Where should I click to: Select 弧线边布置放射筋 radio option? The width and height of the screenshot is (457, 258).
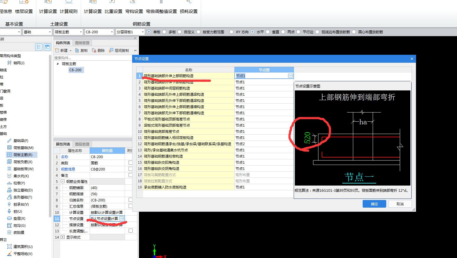(317, 32)
